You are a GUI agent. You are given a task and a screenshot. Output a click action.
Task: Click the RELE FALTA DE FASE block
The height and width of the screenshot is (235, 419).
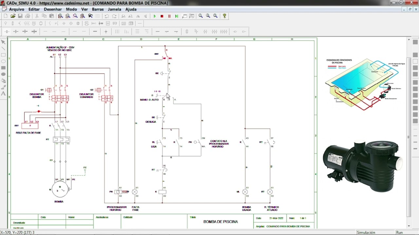pyautogui.click(x=30, y=126)
